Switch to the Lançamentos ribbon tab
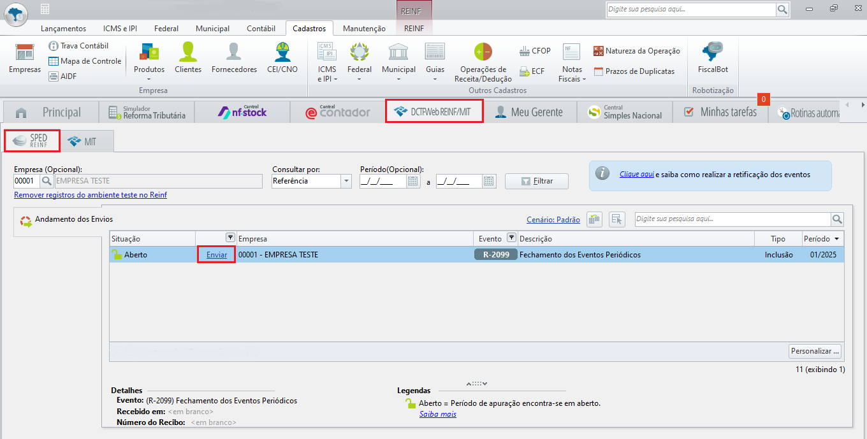 click(63, 29)
